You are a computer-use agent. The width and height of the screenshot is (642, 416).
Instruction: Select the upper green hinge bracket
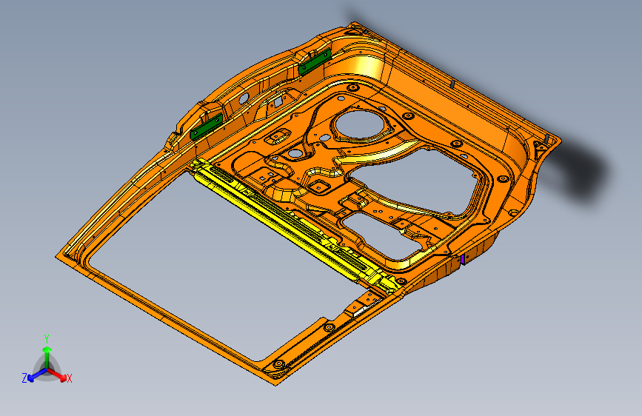[315, 61]
